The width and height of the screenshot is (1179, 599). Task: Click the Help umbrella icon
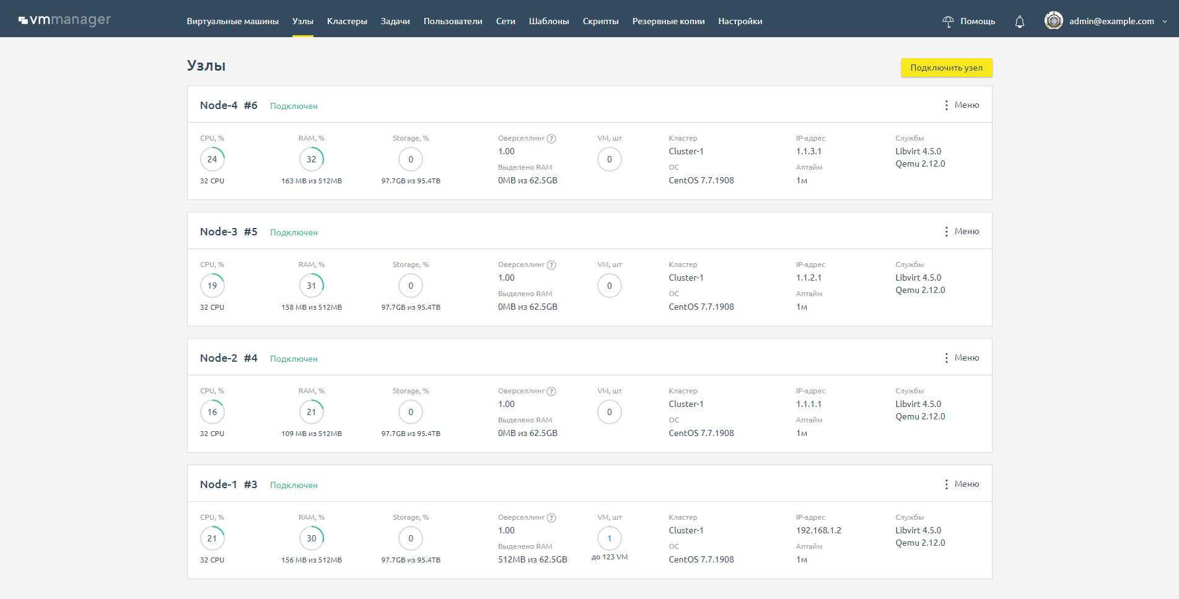[x=947, y=22]
